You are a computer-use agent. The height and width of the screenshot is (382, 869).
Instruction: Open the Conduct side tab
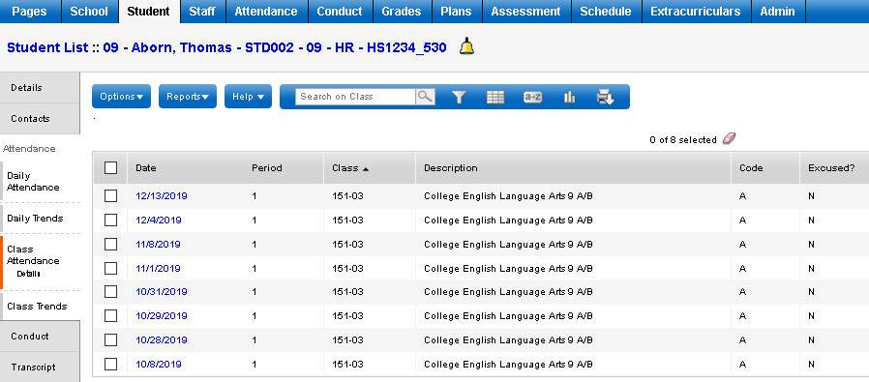[x=40, y=336]
